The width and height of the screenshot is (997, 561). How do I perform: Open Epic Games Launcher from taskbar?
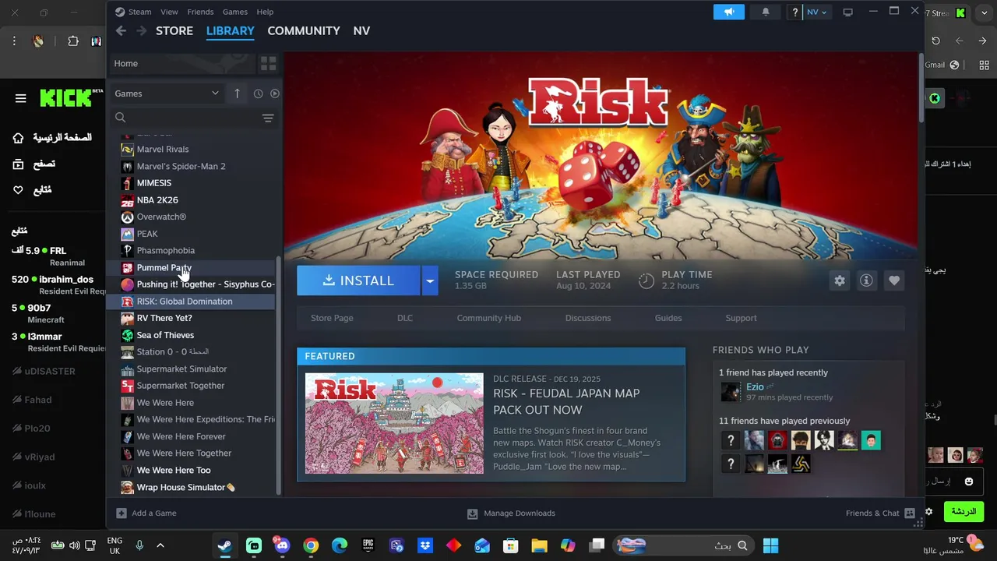[x=368, y=545]
